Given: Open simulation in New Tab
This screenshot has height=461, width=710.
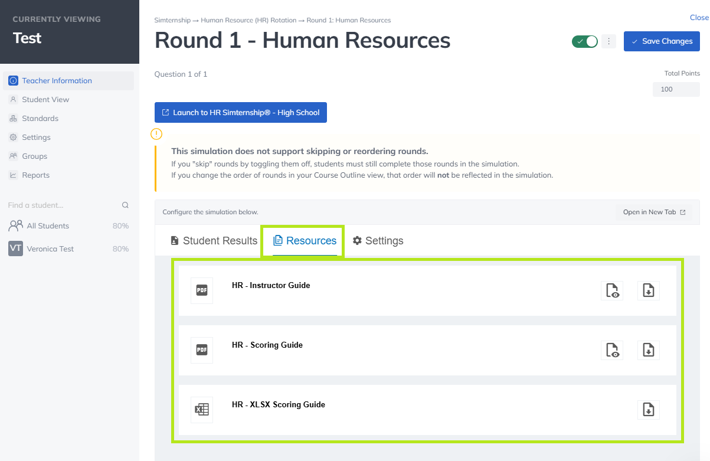Looking at the screenshot, I should (654, 212).
